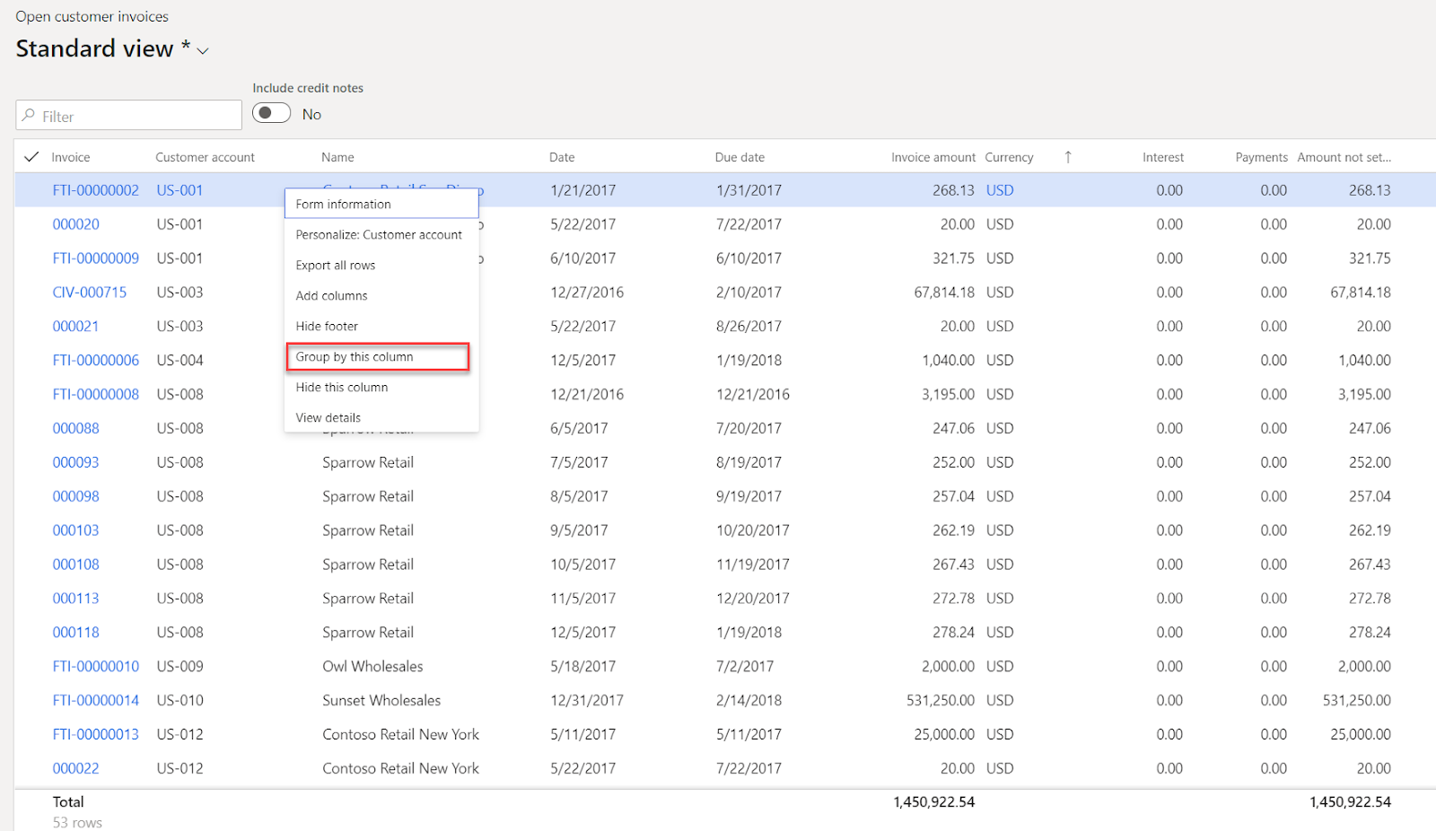Select Hide this column menu option
Viewport: 1436px width, 831px height.
(x=341, y=387)
